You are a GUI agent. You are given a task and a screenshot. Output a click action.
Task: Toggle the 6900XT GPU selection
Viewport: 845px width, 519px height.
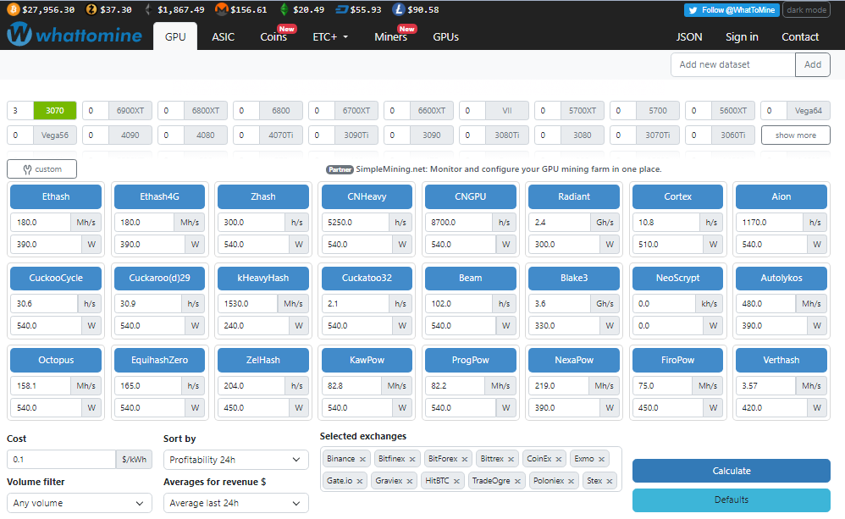[130, 110]
